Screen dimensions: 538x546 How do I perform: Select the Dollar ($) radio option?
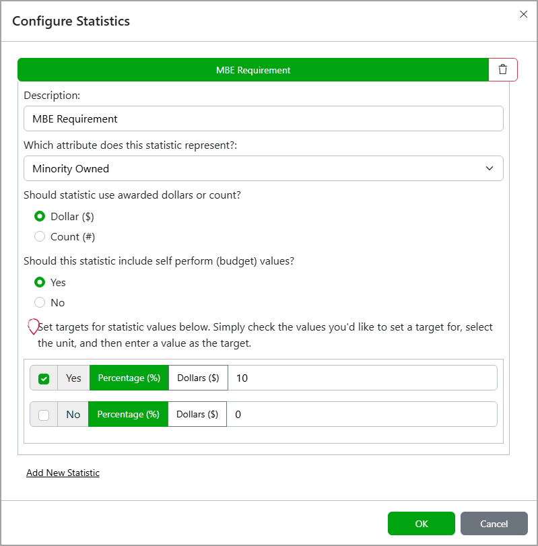pyautogui.click(x=40, y=216)
